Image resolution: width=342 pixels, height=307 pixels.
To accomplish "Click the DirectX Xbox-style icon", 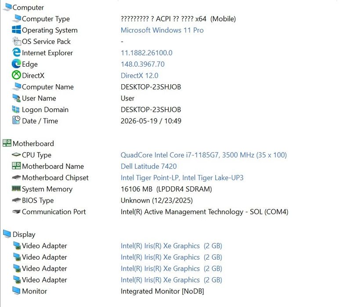I will coord(16,75).
